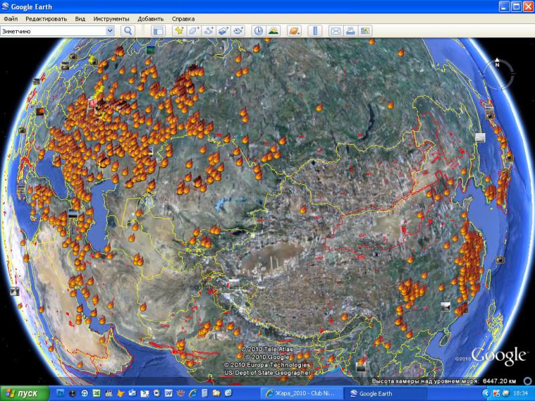Open the Файл menu
This screenshot has height=401, width=535.
(11, 19)
